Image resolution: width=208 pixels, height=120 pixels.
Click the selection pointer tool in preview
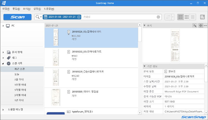pyautogui.click(x=195, y=26)
